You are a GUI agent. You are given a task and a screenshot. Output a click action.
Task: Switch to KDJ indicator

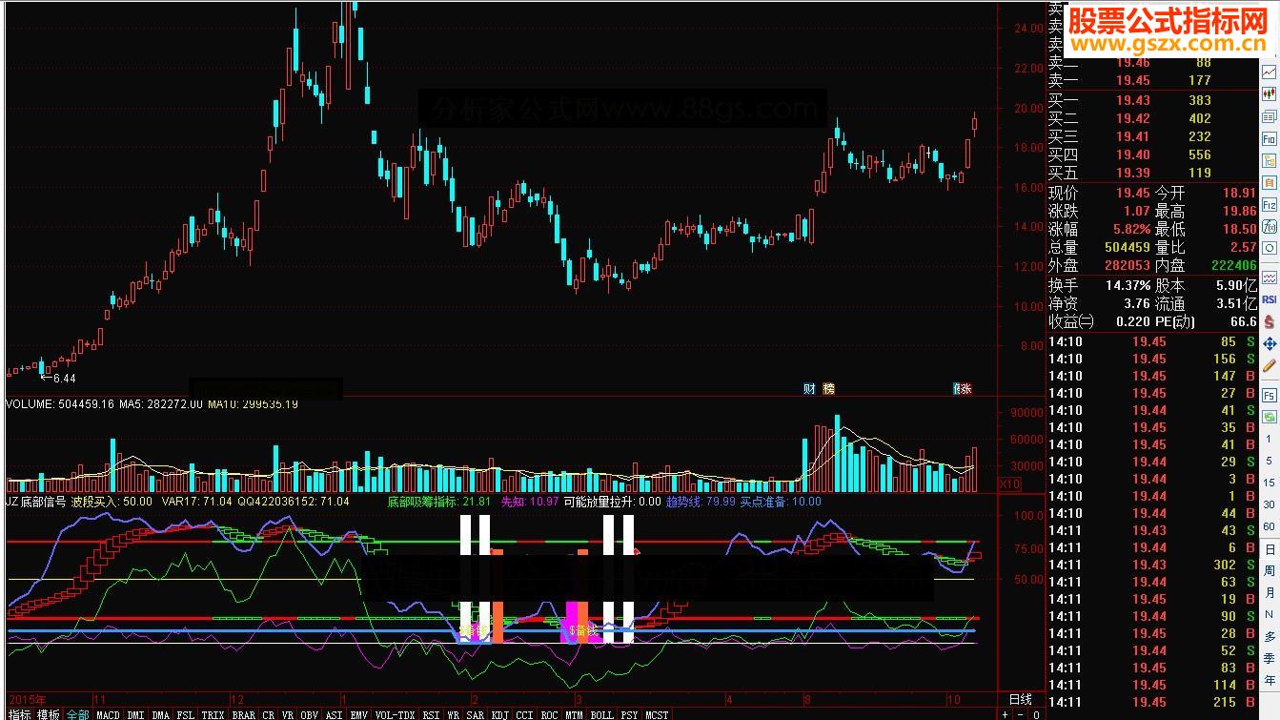[500, 713]
